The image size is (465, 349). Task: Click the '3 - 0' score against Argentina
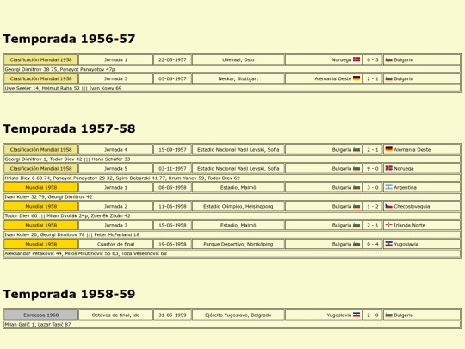373,187
